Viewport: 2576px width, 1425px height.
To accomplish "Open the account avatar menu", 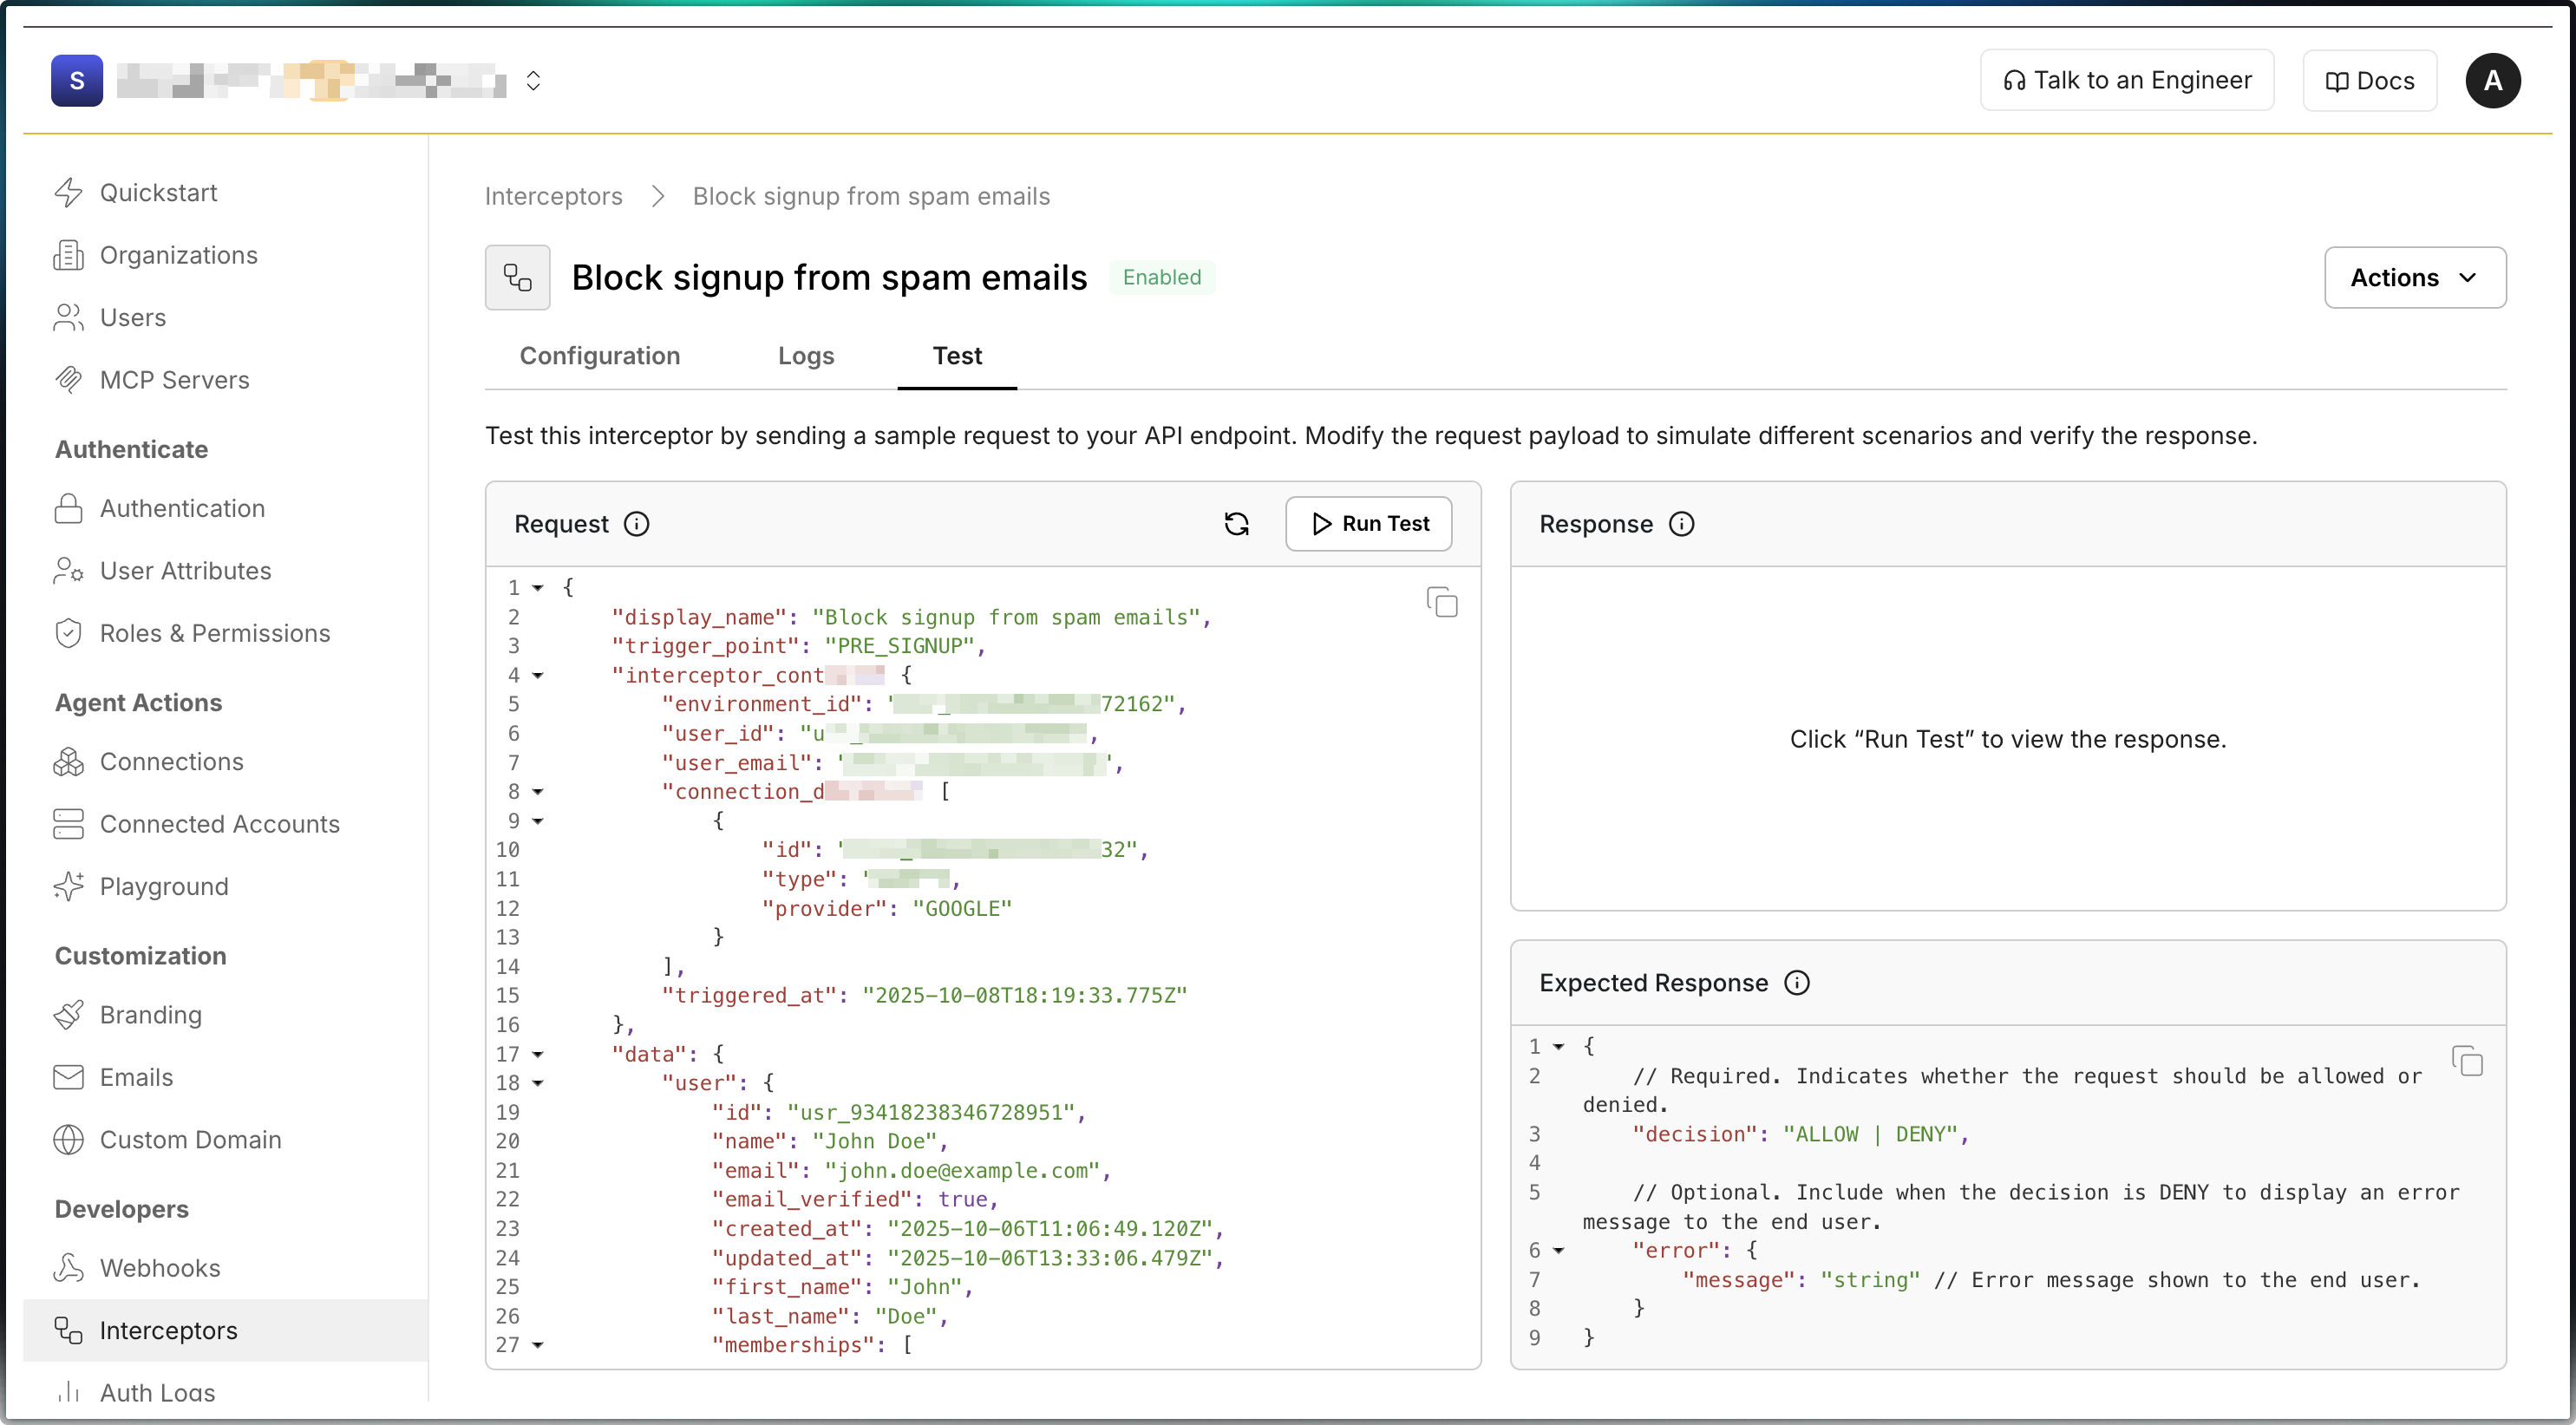I will pyautogui.click(x=2493, y=80).
